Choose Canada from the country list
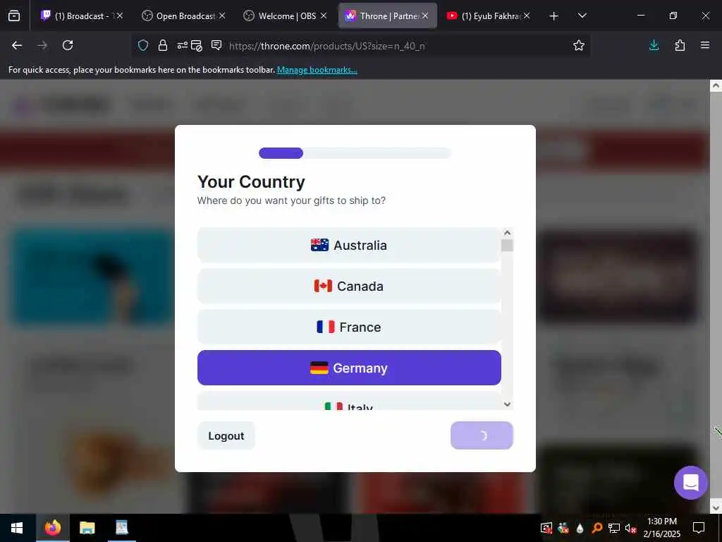Screen dimensions: 722x542 coord(349,287)
